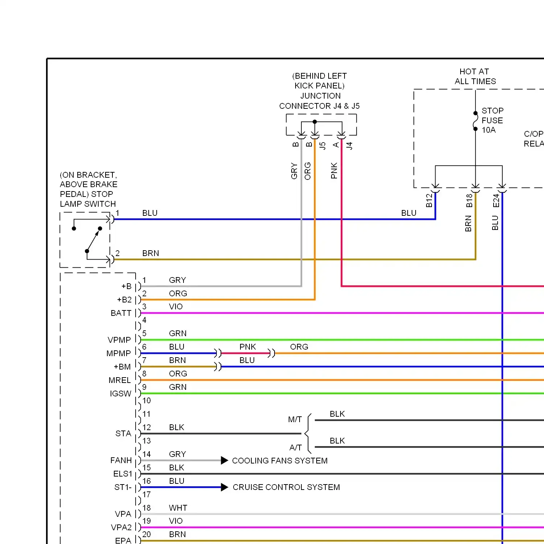Click the vertical BRN label under B18
The image size is (544, 544).
tap(468, 224)
